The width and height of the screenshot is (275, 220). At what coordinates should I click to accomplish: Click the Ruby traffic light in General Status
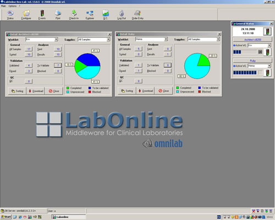(x=267, y=73)
